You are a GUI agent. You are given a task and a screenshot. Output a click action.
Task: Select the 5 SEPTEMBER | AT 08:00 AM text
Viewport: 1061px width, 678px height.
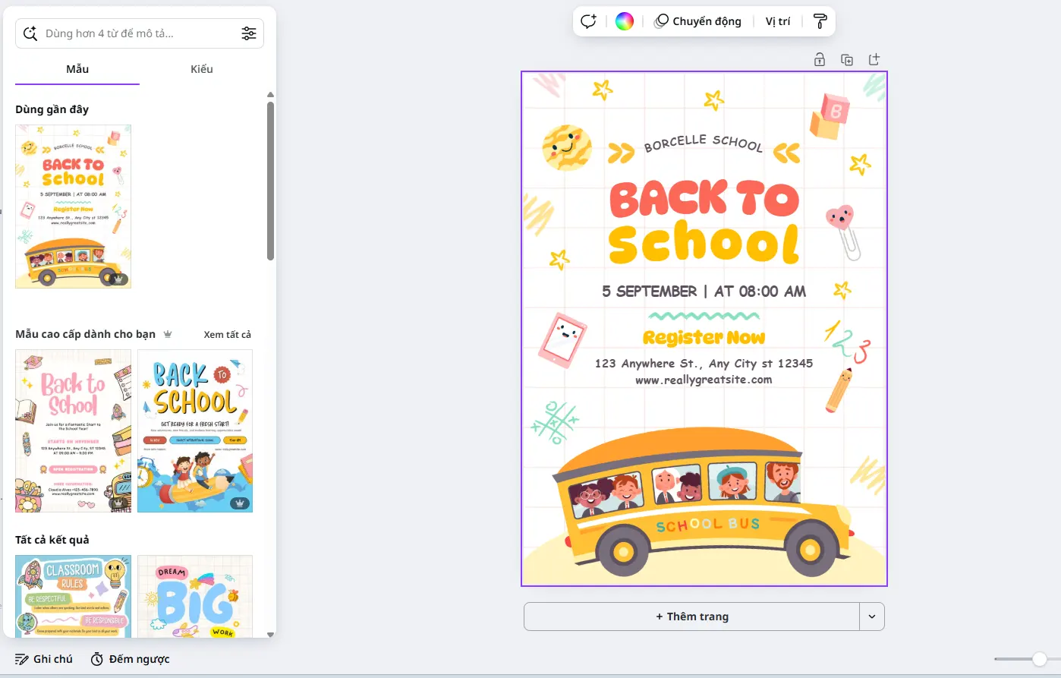704,292
